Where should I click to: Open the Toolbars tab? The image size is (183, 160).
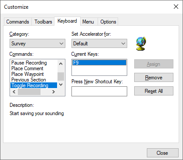click(x=43, y=22)
